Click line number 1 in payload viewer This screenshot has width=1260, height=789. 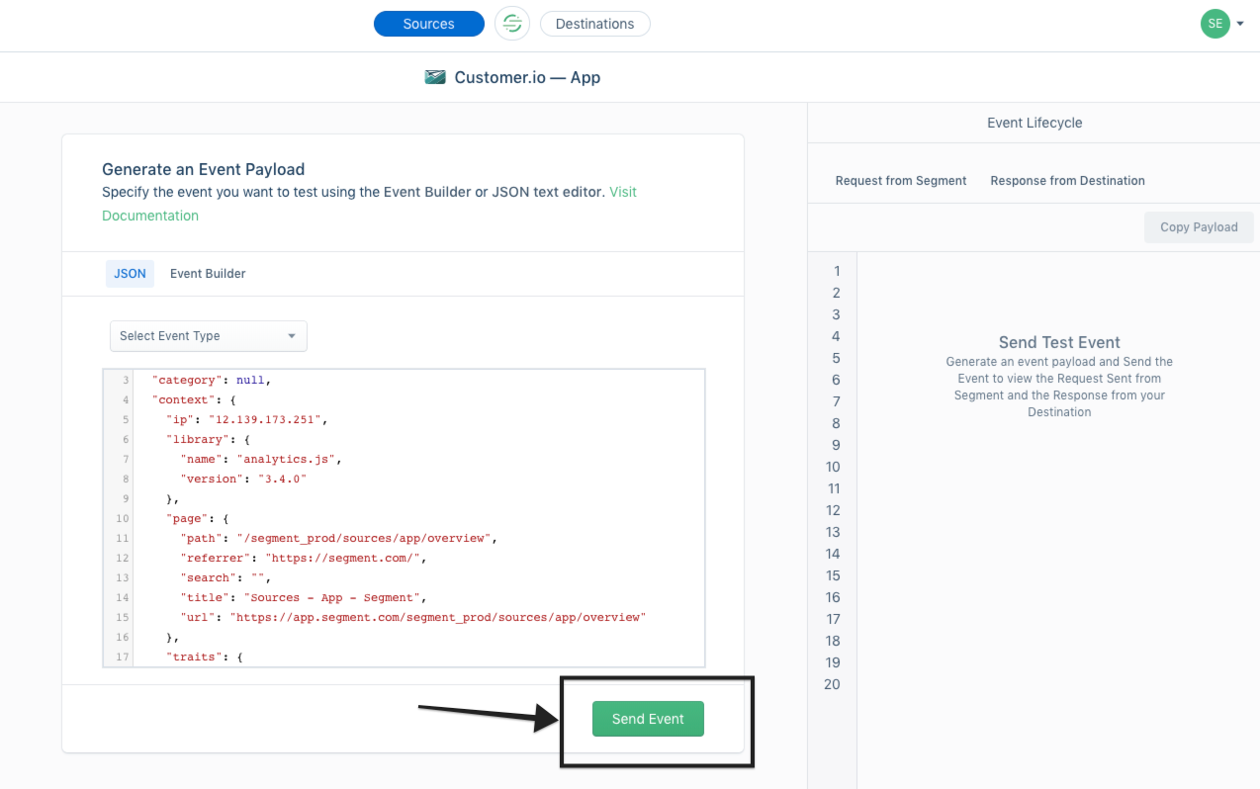pyautogui.click(x=837, y=271)
